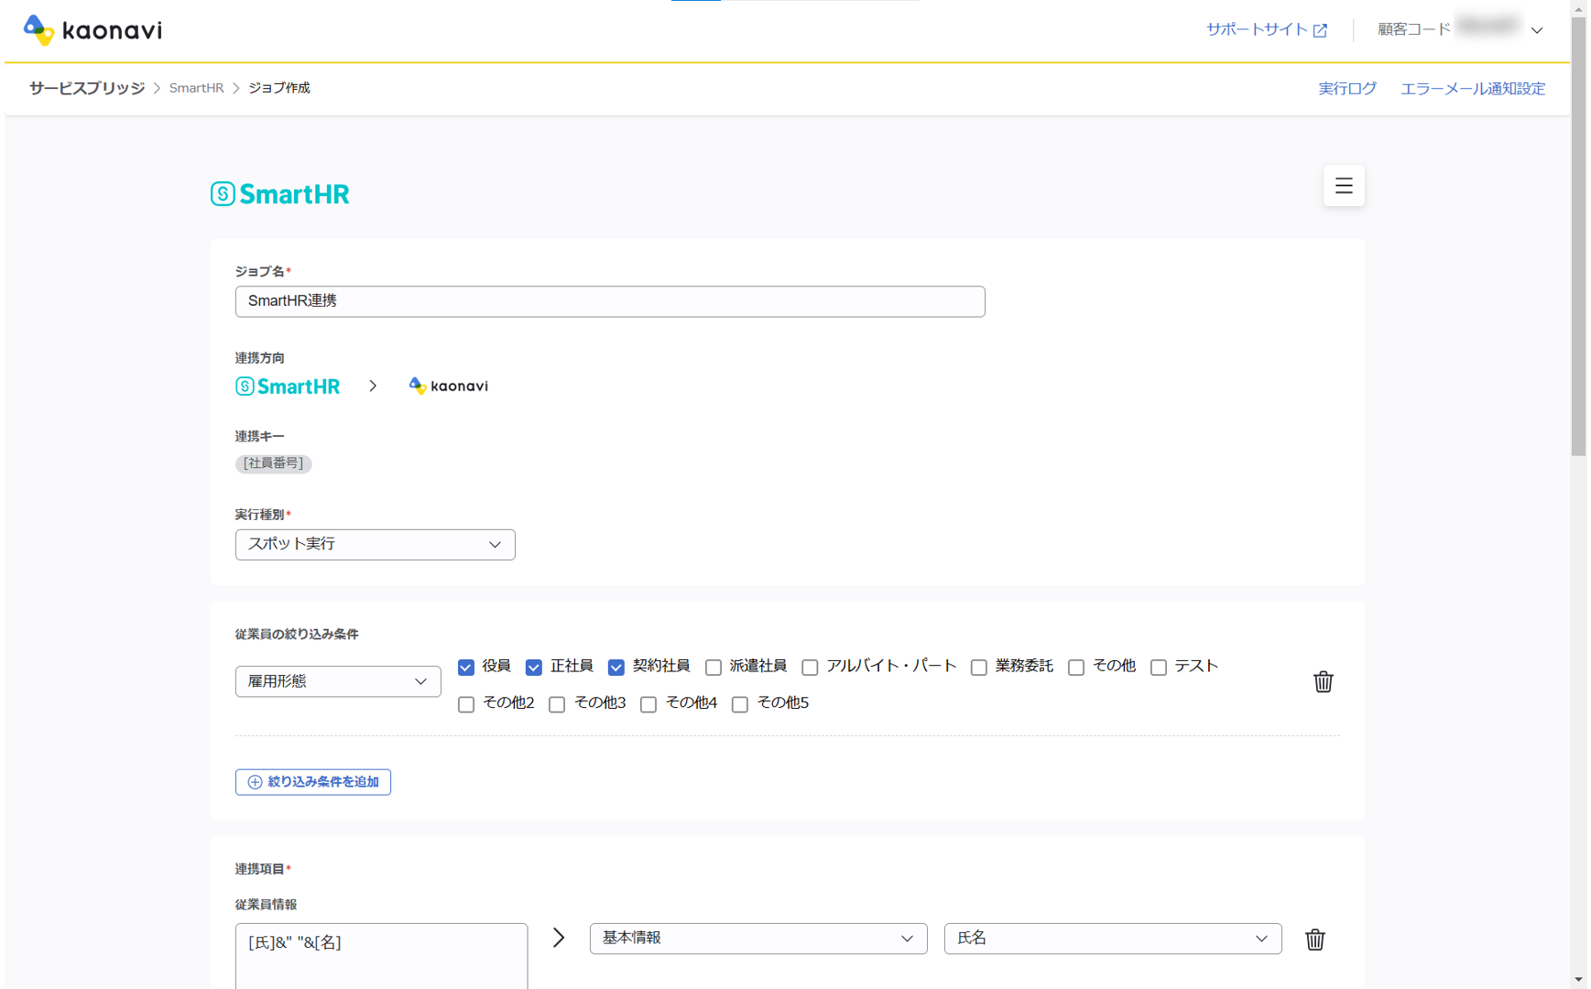The image size is (1591, 989).
Task: Go to サービスブリッジ breadcrumb
Action: tap(87, 88)
